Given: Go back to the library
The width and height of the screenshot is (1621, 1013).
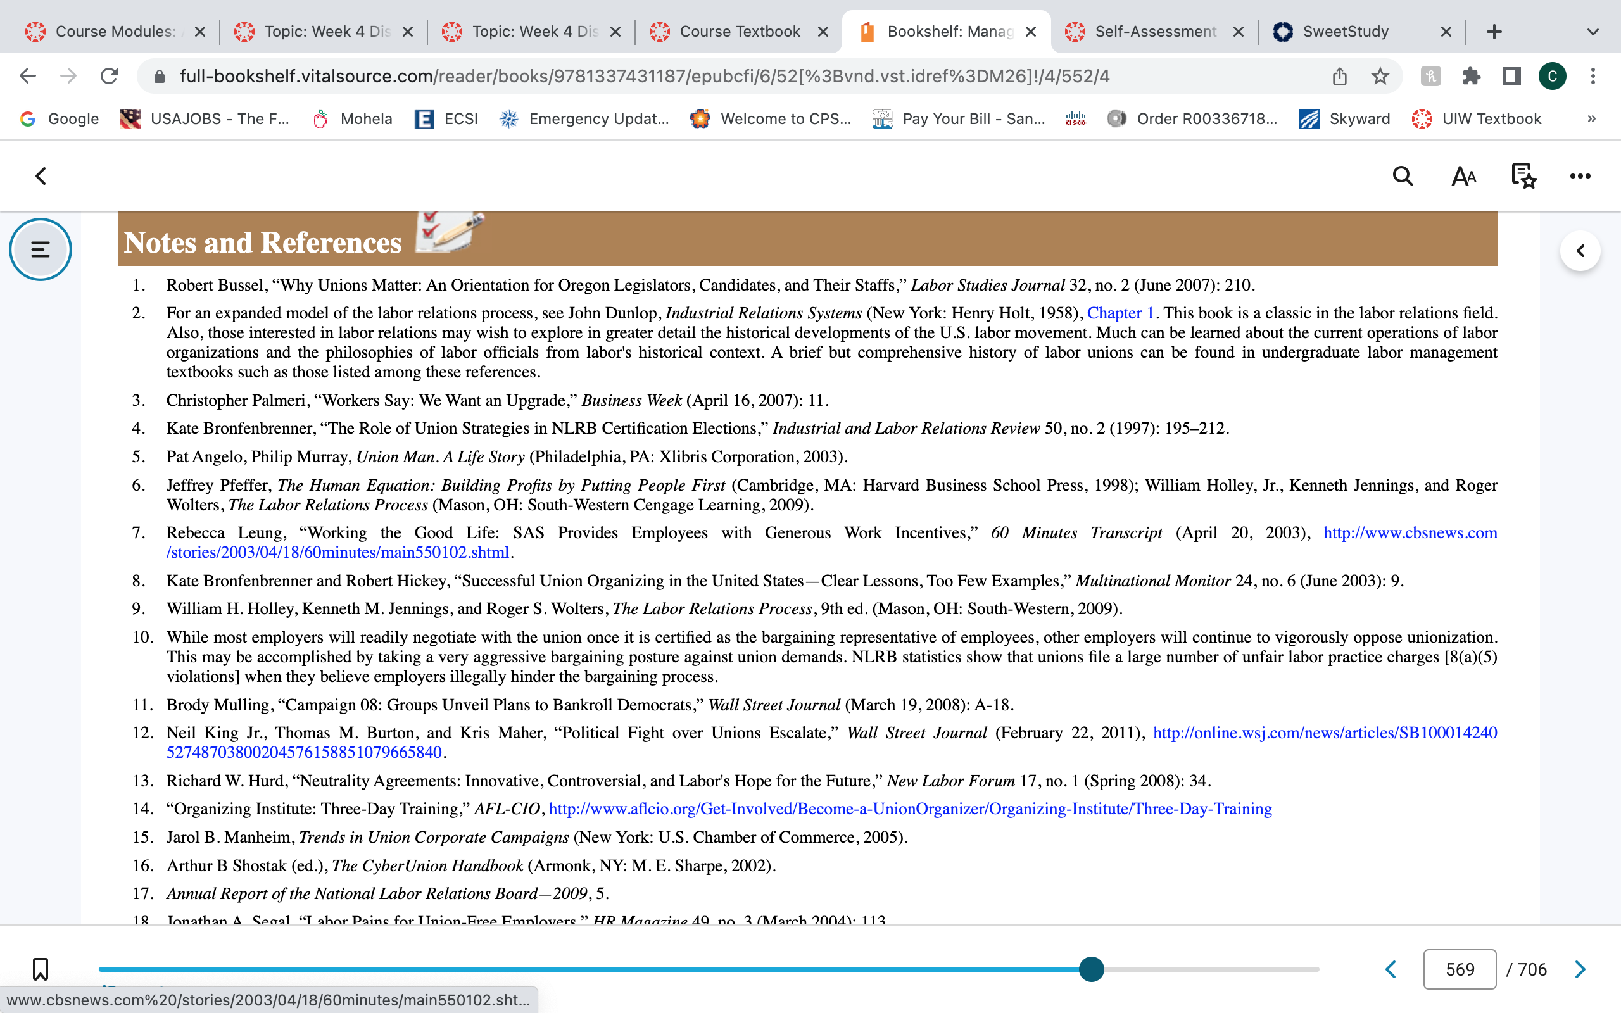Looking at the screenshot, I should click(41, 176).
